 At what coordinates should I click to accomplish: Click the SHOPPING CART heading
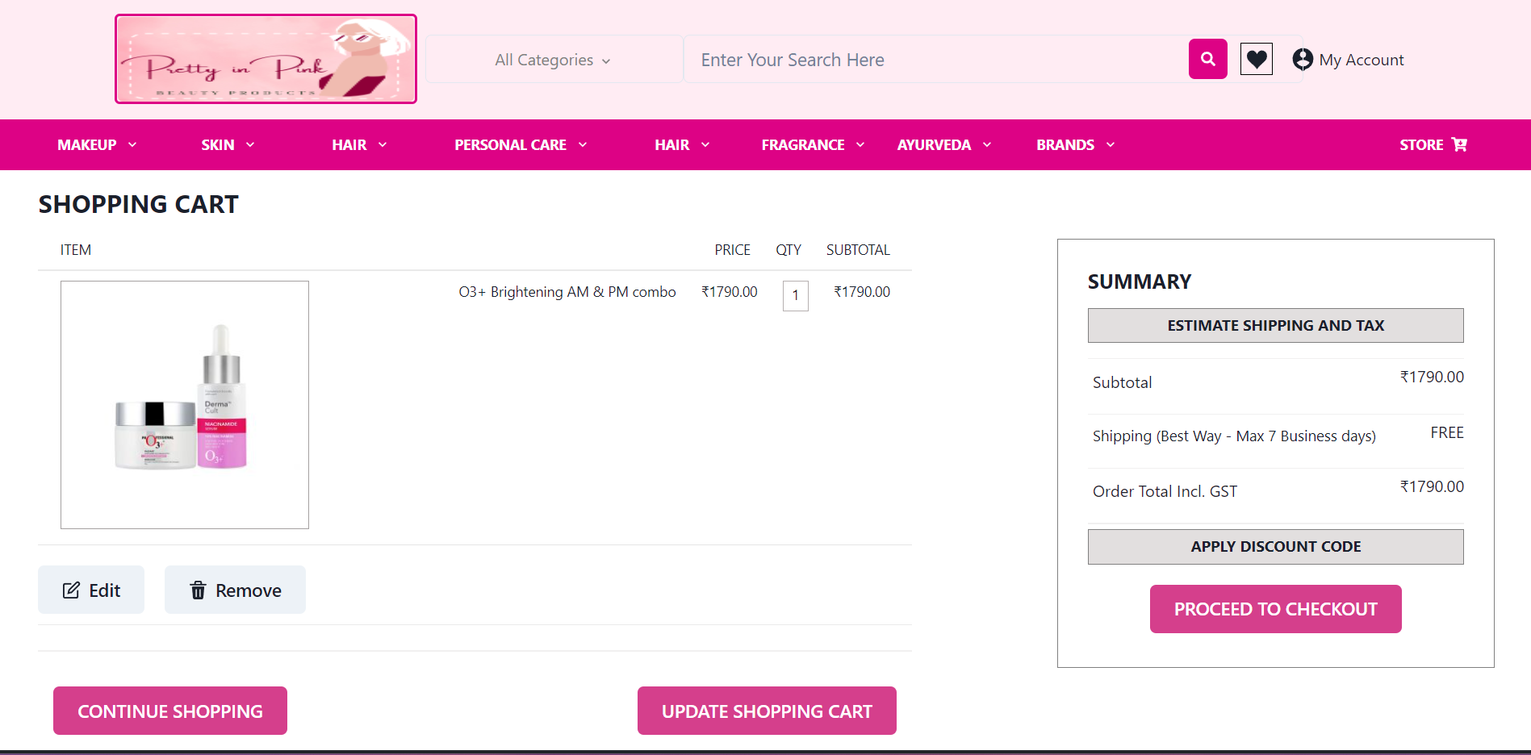point(138,204)
